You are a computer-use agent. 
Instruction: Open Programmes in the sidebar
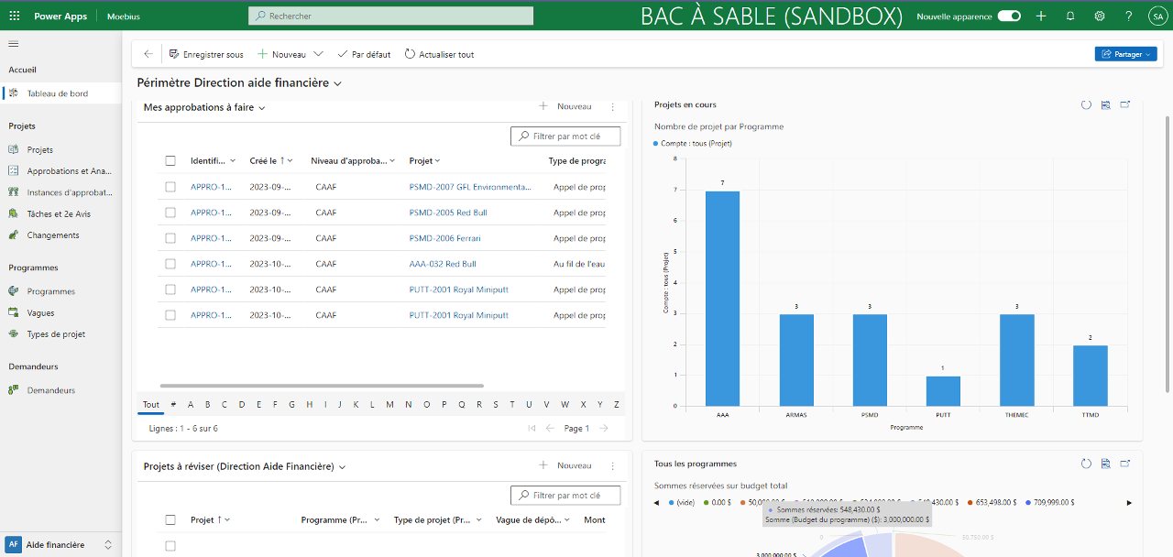click(x=62, y=291)
